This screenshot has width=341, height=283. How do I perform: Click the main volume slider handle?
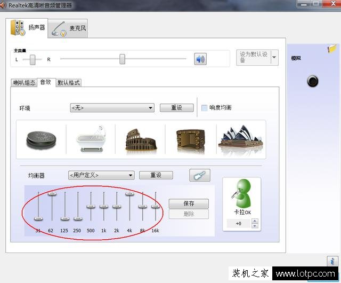122,59
